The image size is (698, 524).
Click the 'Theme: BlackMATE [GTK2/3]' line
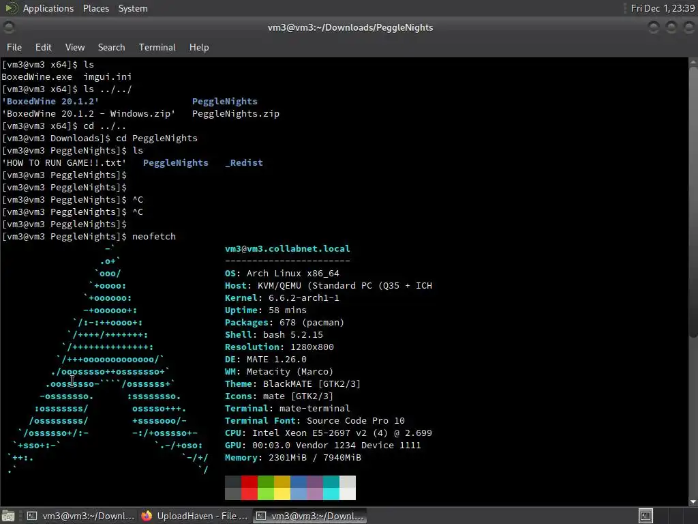pos(292,383)
